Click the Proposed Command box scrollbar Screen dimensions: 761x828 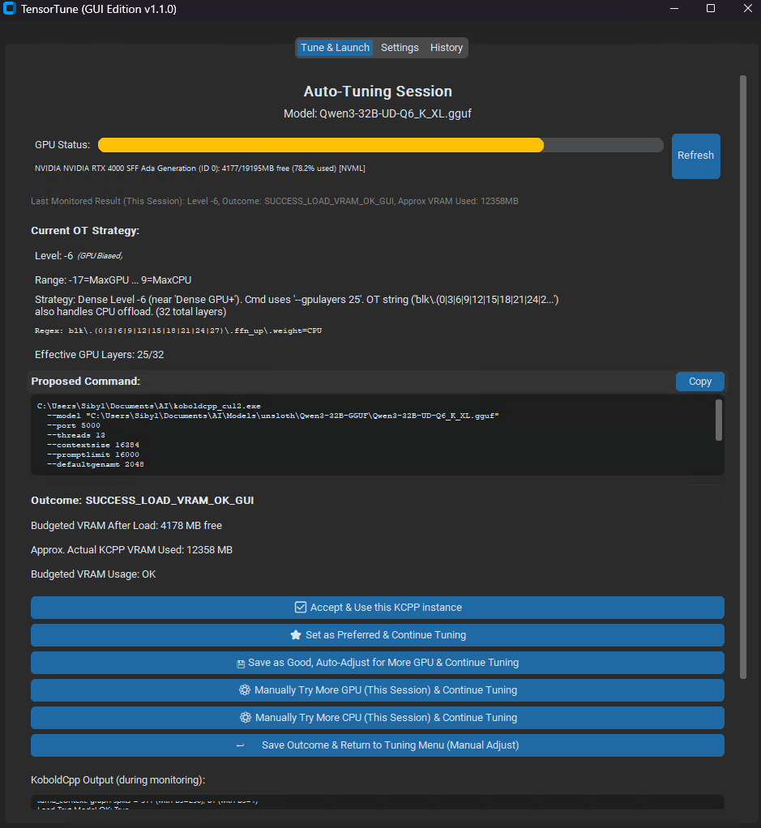718,420
